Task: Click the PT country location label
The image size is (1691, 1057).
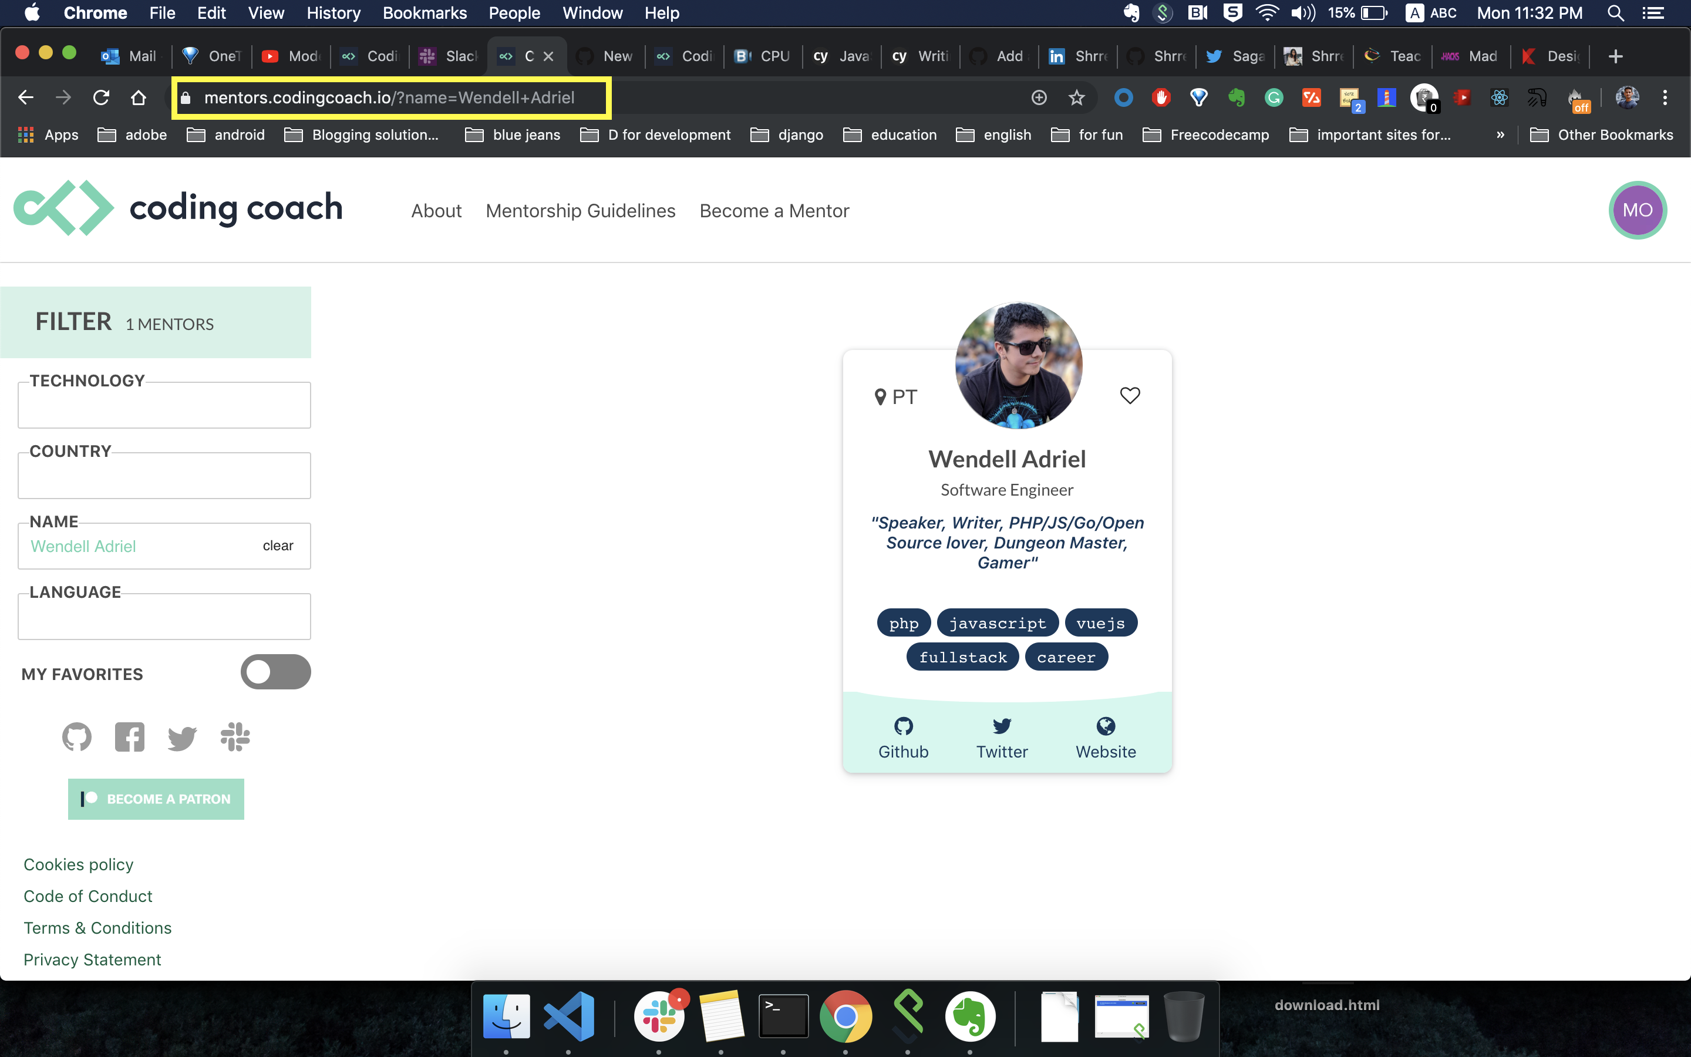Action: [x=895, y=397]
